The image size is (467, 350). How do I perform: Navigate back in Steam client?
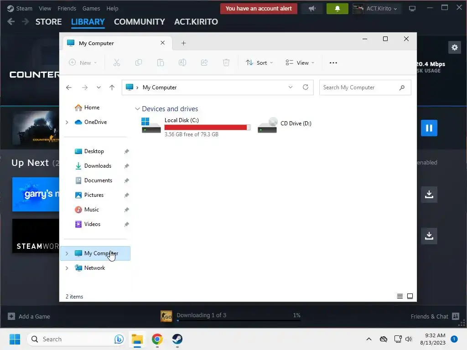[x=11, y=22]
